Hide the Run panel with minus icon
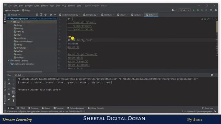This screenshot has width=221, height=124. 216,75
